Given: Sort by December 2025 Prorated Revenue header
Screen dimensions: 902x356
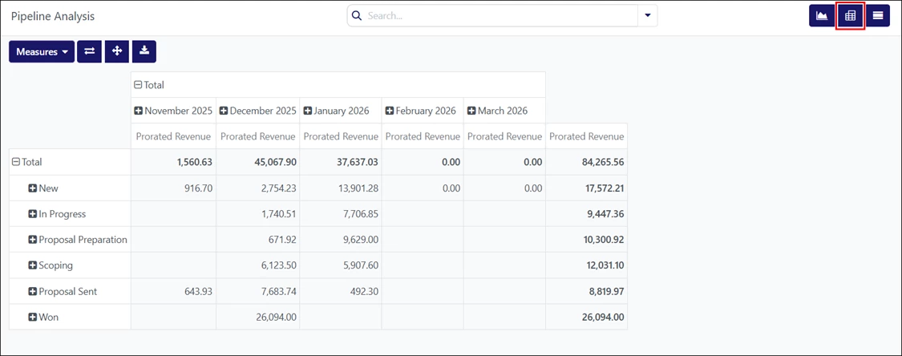Looking at the screenshot, I should pos(257,136).
